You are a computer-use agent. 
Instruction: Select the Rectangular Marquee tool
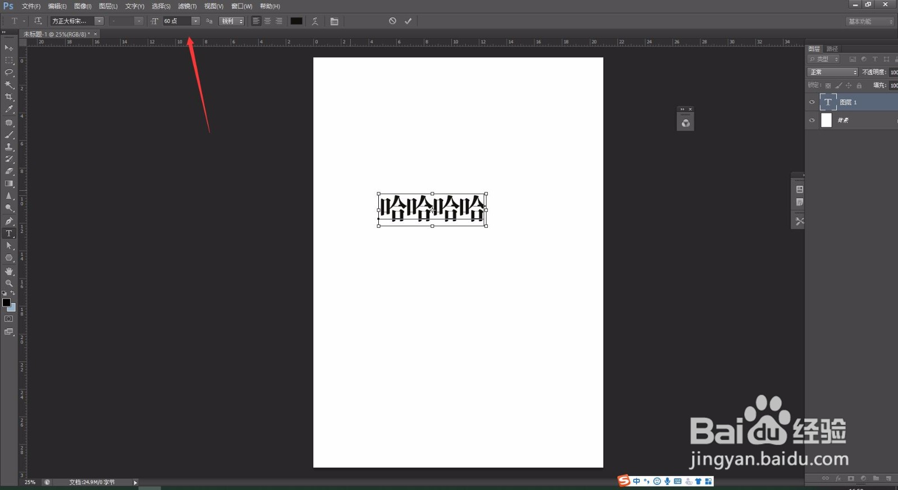pyautogui.click(x=9, y=60)
